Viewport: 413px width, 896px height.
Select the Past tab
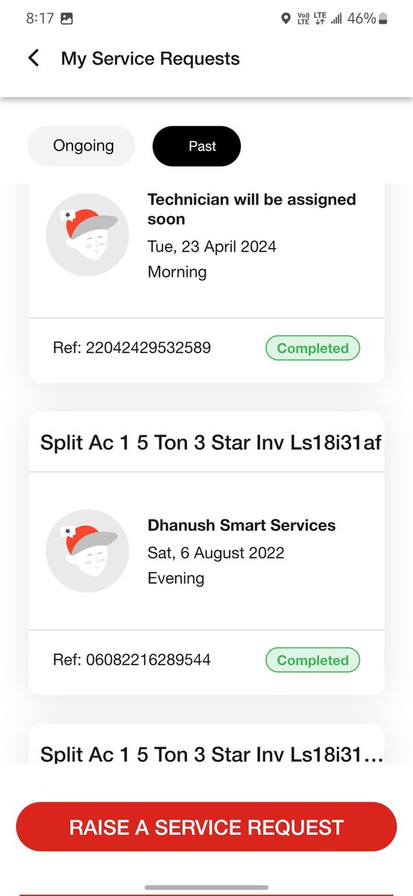197,146
